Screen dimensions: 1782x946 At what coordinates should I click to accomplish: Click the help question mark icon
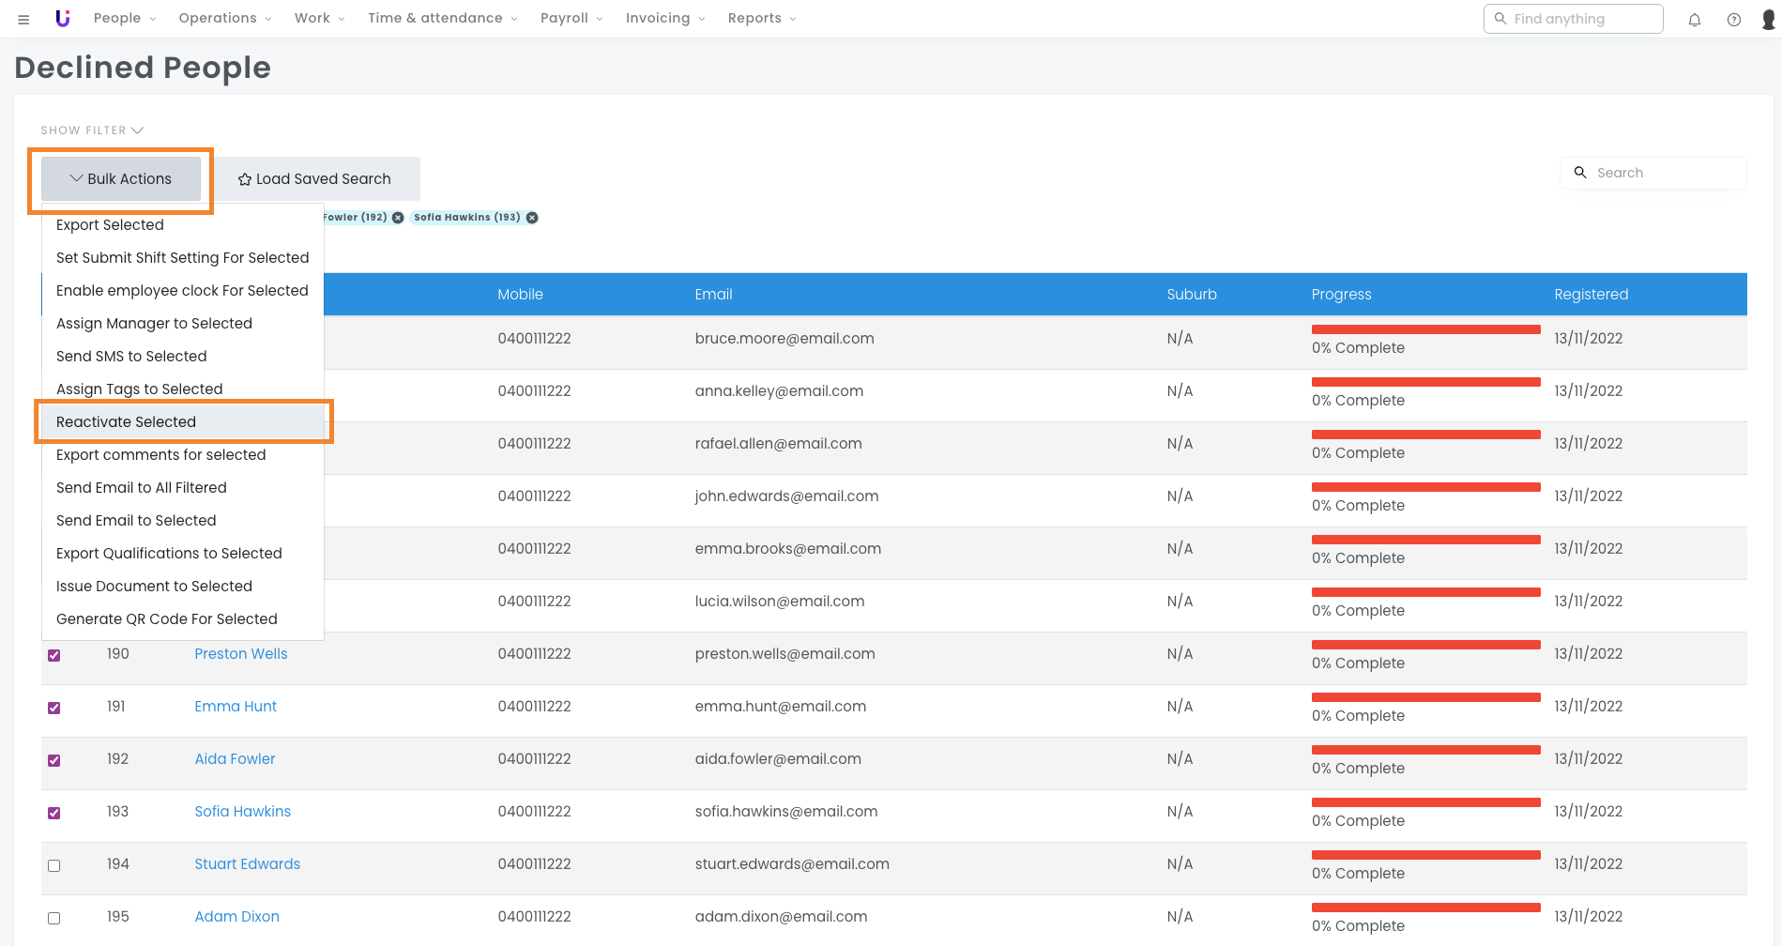point(1733,20)
